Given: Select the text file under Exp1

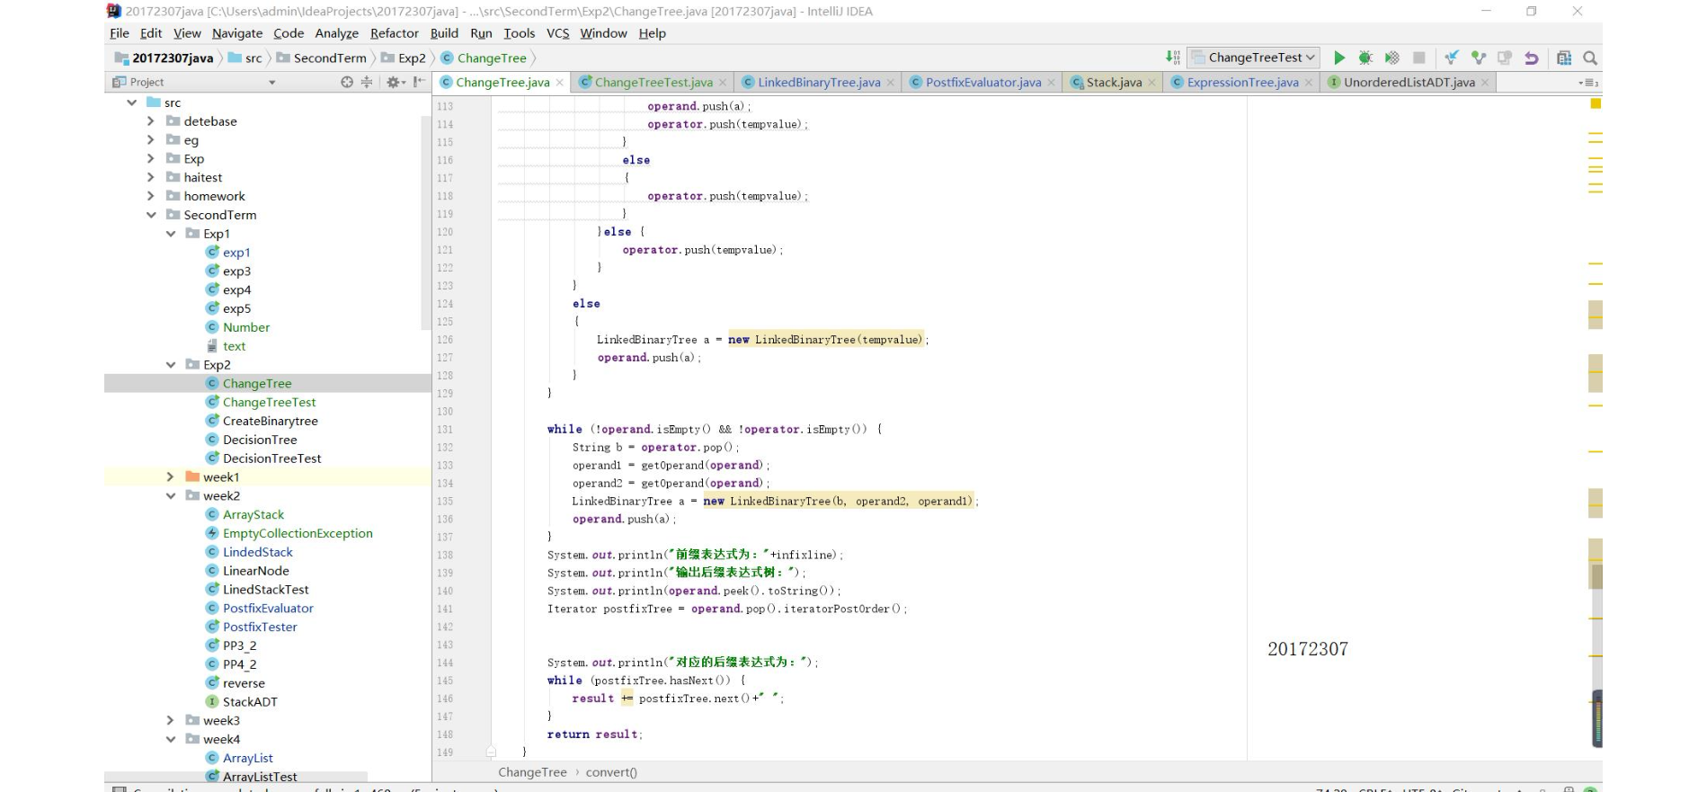Looking at the screenshot, I should pyautogui.click(x=234, y=346).
